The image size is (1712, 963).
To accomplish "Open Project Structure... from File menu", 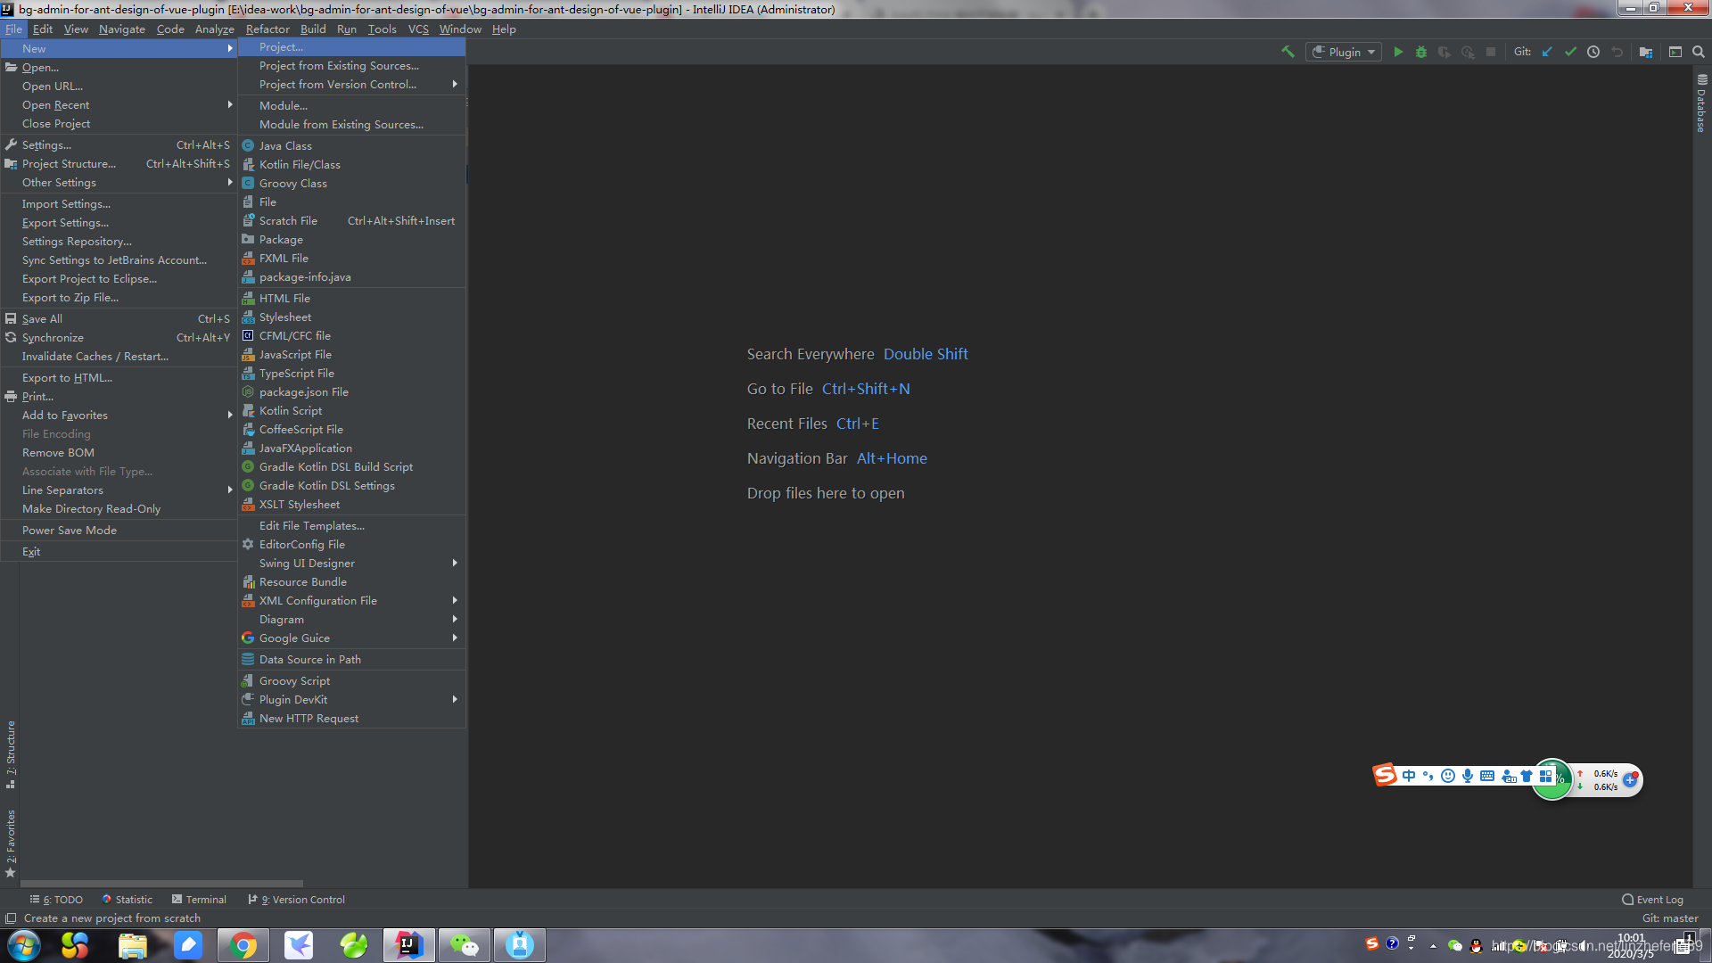I will (x=119, y=164).
